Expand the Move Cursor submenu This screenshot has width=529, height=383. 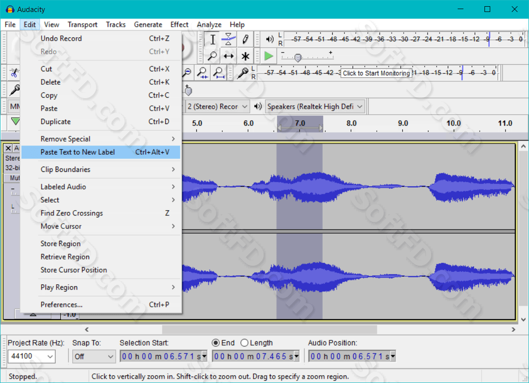pos(101,226)
